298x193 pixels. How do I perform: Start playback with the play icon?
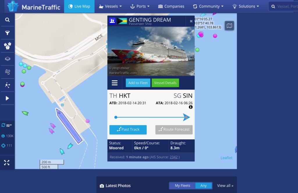coord(7,98)
